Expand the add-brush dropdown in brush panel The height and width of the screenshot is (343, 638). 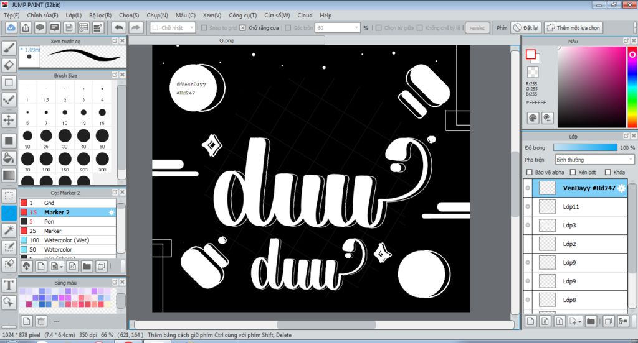point(62,267)
